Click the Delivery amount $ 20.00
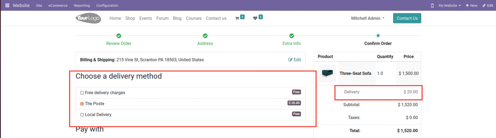The height and width of the screenshot is (138, 496). (411, 92)
